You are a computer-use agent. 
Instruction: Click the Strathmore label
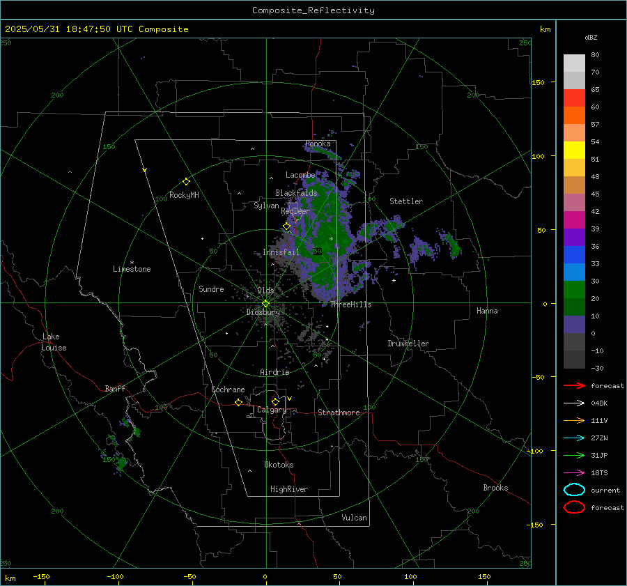pos(339,412)
